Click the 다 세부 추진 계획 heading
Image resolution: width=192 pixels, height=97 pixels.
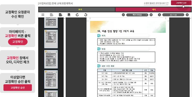(x=123, y=66)
